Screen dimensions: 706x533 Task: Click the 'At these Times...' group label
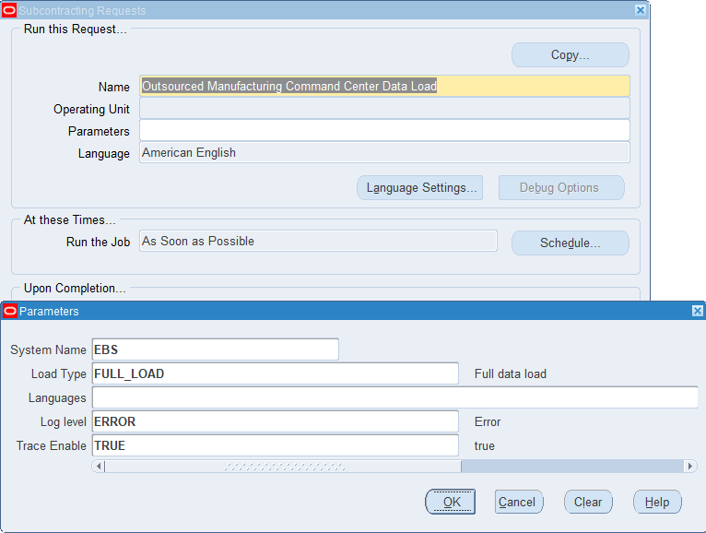(x=70, y=219)
